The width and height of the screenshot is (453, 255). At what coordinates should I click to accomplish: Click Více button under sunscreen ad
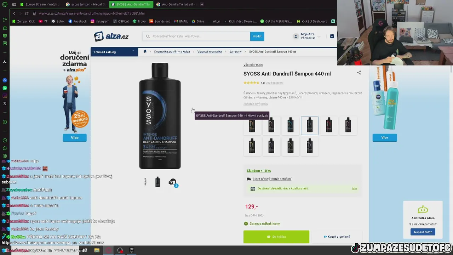(384, 137)
